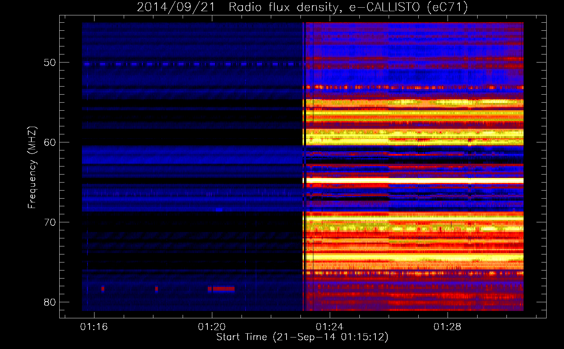Click the 01:16 time tick label
The height and width of the screenshot is (349, 564).
click(94, 327)
